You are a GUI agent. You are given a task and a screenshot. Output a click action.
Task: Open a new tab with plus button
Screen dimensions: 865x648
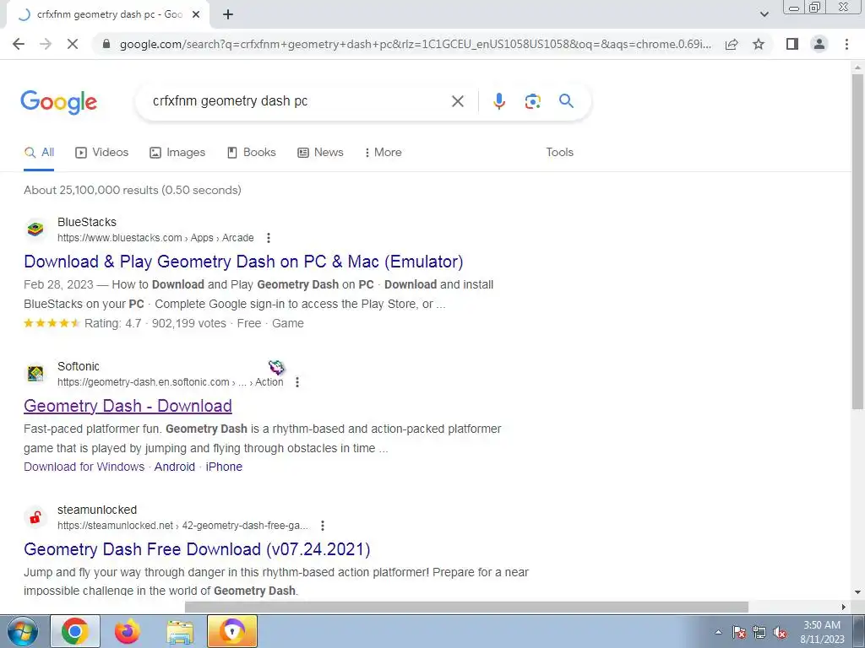[228, 15]
